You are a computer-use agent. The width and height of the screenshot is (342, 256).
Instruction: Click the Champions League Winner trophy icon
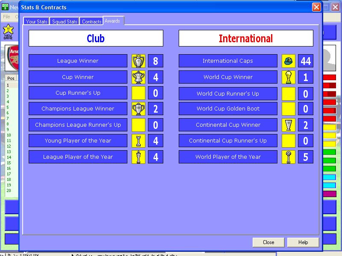click(x=139, y=109)
